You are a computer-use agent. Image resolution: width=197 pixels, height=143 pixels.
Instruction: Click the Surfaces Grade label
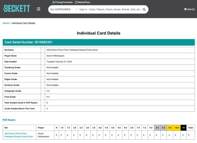pyautogui.click(x=12, y=85)
